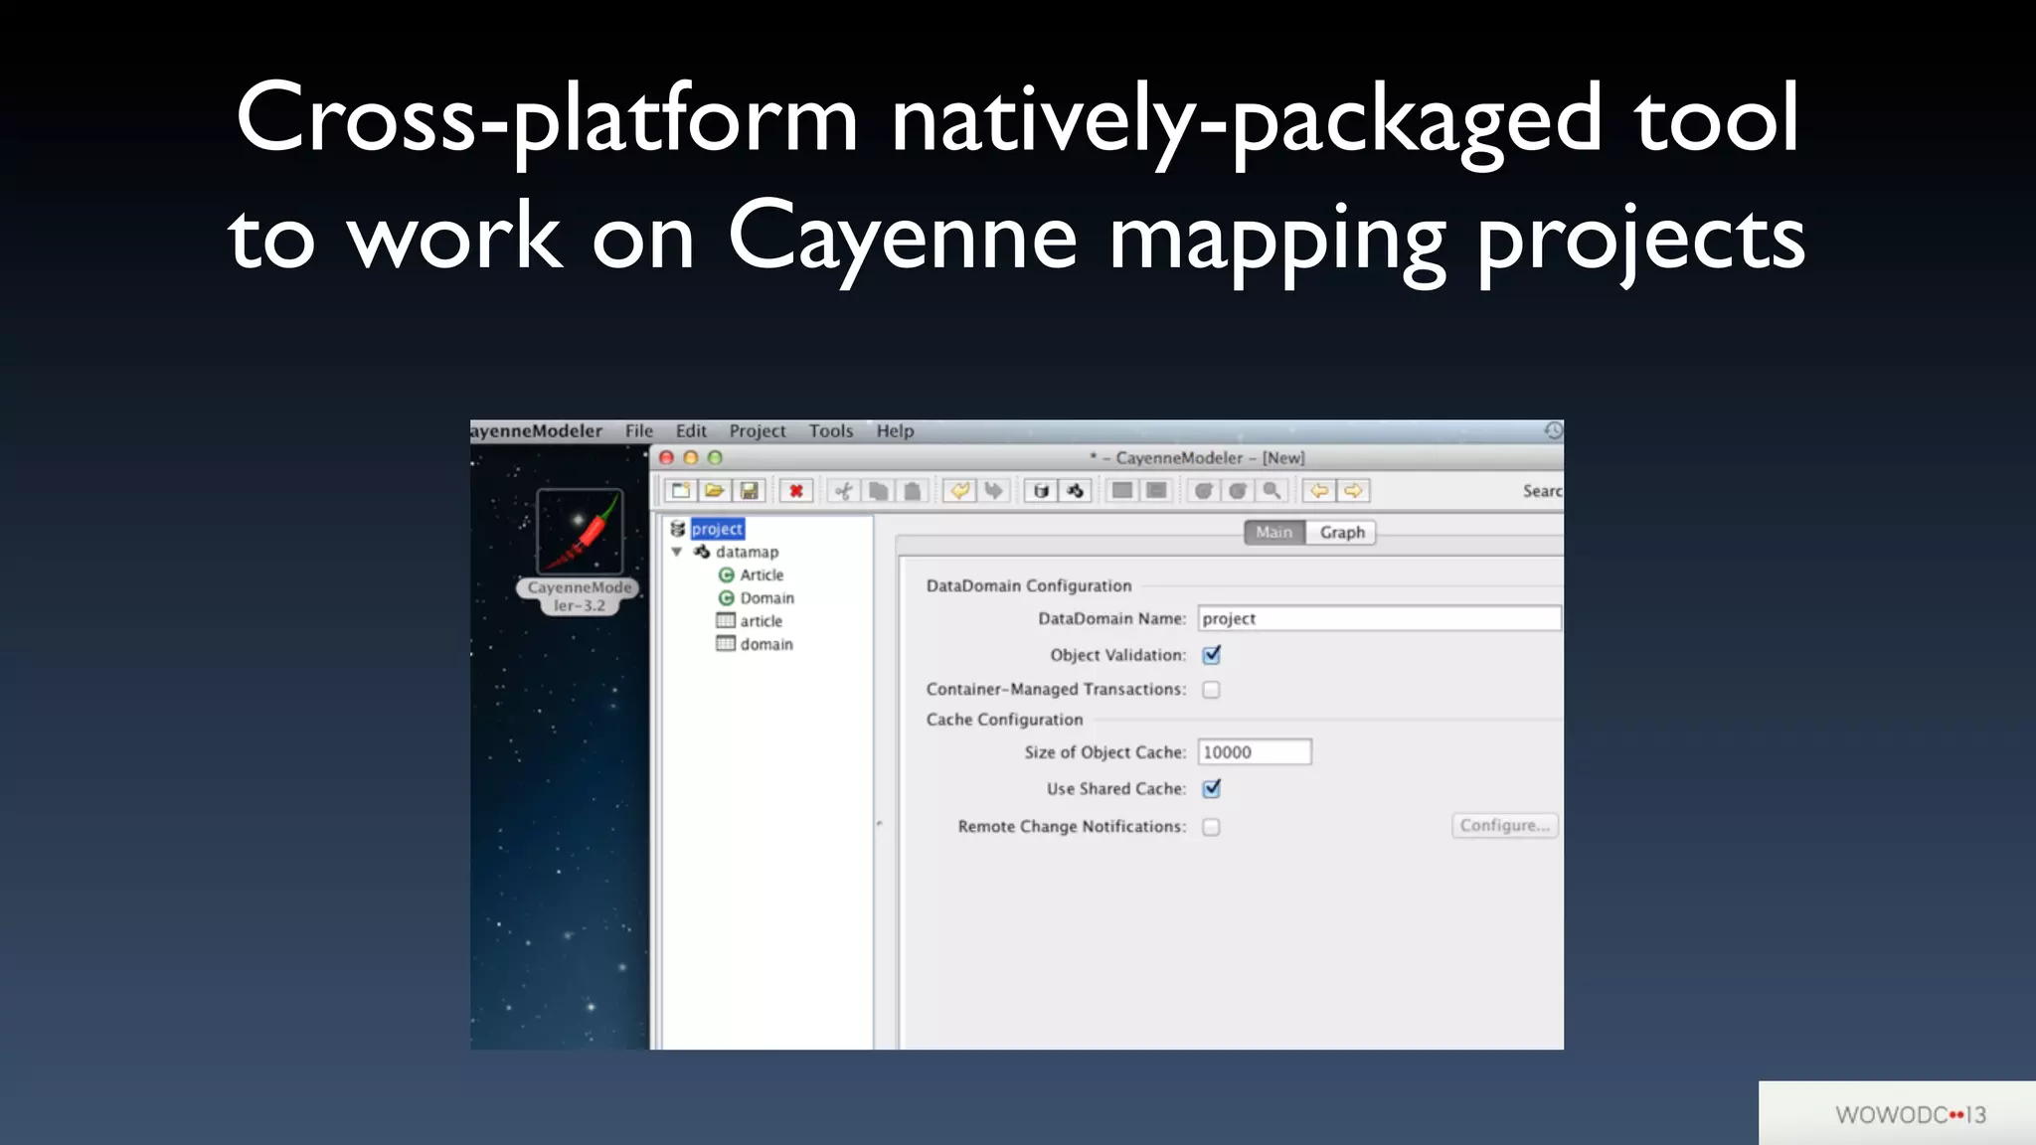Open the Help menu
Viewport: 2036px width, 1145px height.
(x=895, y=430)
